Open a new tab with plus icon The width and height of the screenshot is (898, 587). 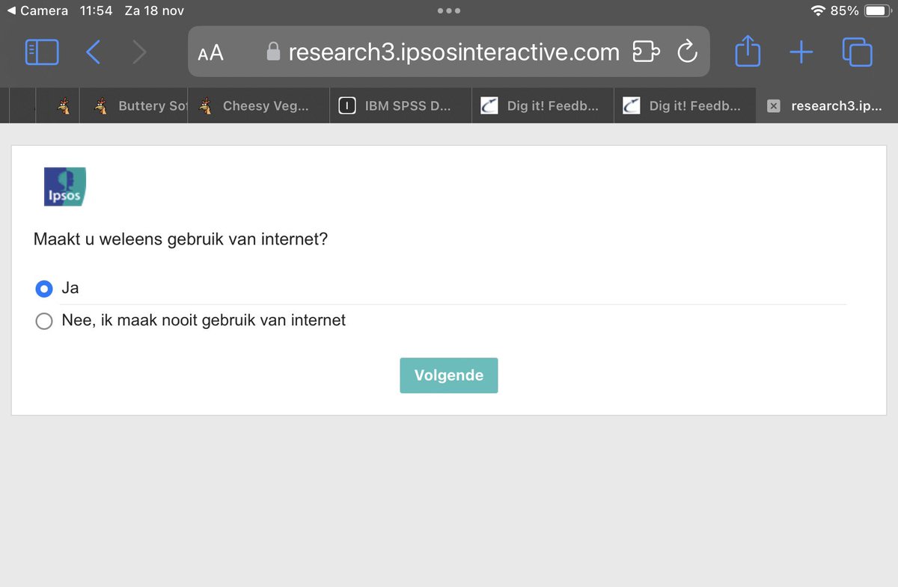tap(801, 52)
